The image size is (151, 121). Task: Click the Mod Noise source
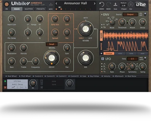coord(131,76)
